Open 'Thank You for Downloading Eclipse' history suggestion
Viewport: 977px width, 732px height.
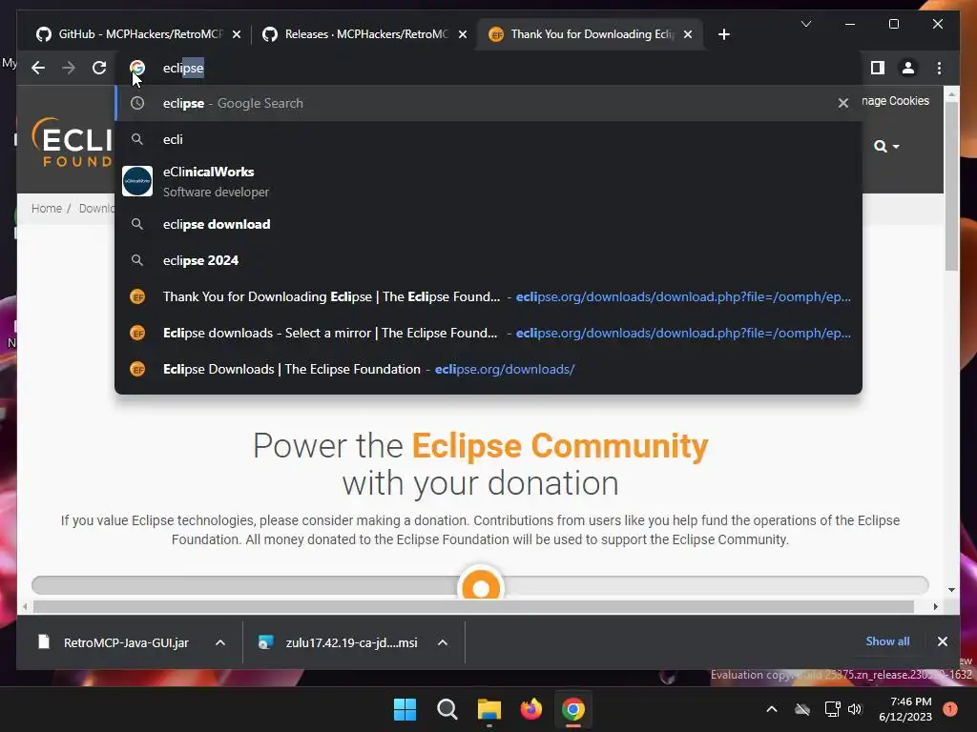pos(488,296)
